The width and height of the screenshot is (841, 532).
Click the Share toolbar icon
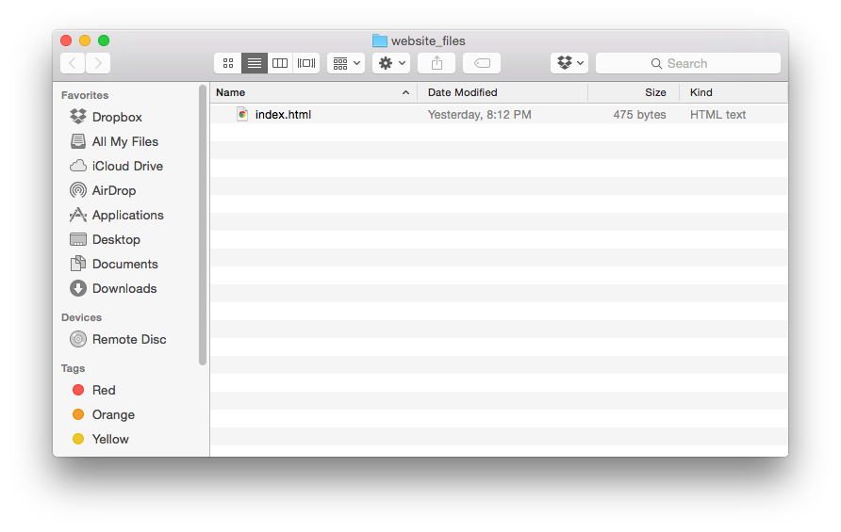pyautogui.click(x=437, y=63)
